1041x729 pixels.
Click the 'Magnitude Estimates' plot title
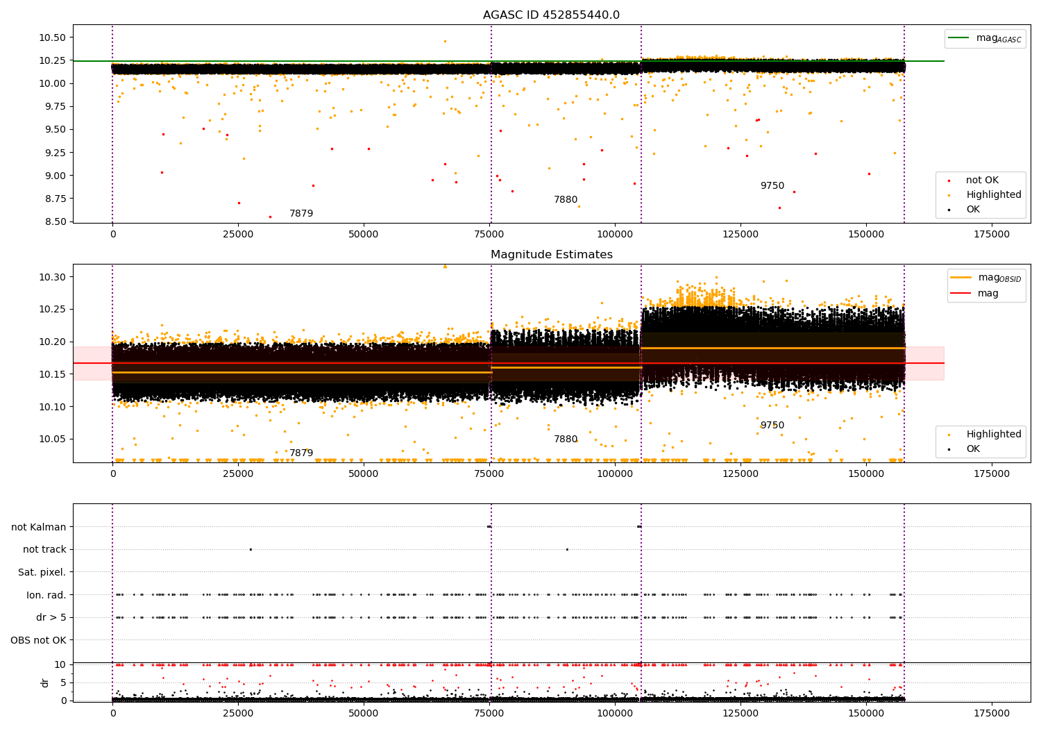(552, 255)
